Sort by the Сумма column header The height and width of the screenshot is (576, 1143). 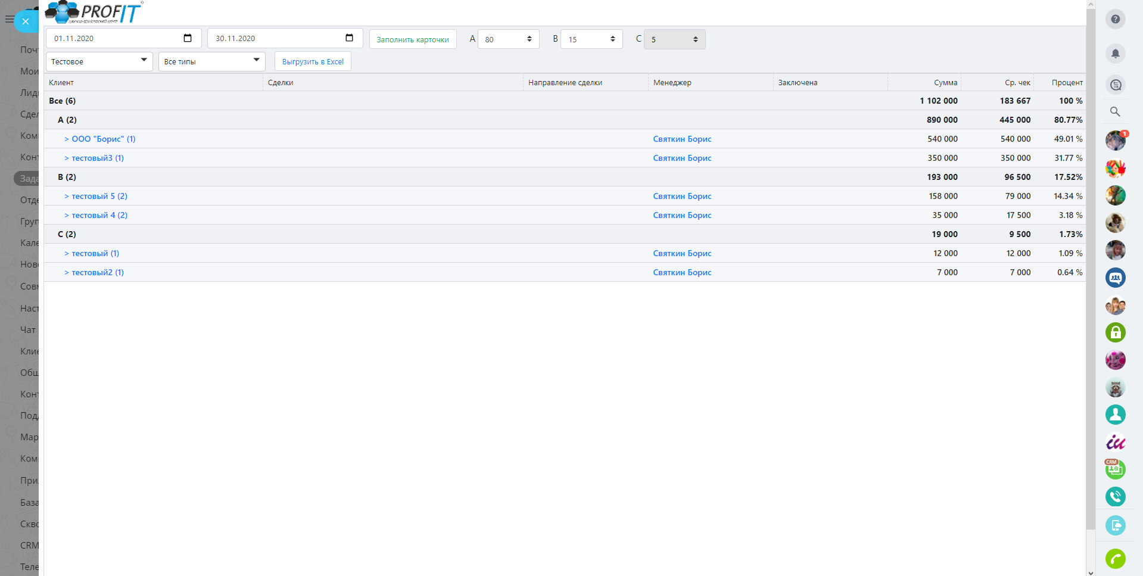(x=945, y=83)
